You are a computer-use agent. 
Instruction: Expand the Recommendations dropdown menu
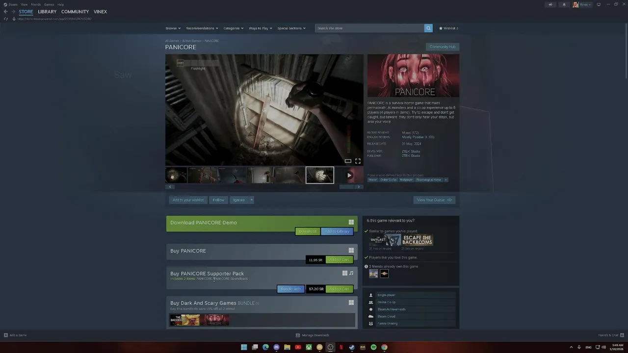(x=202, y=28)
